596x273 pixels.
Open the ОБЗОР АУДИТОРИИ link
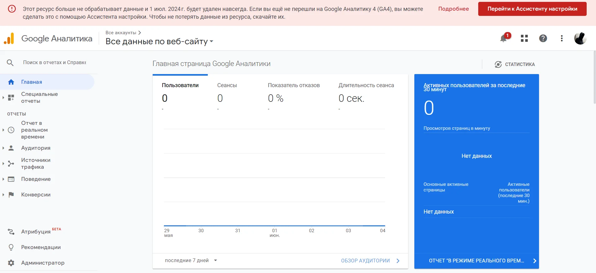tap(365, 261)
